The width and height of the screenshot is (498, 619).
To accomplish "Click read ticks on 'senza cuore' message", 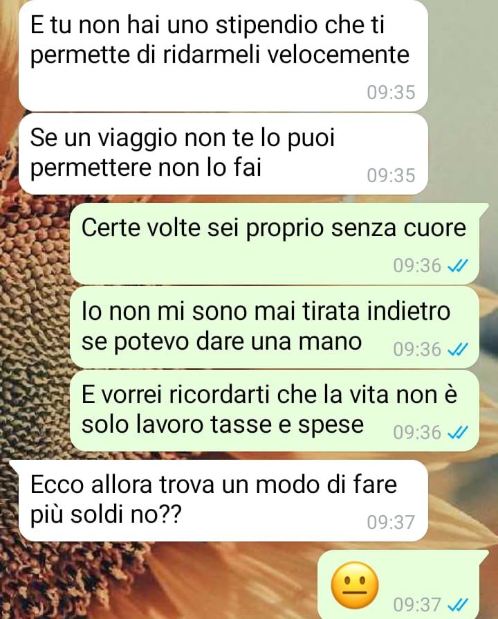I will pos(458,266).
